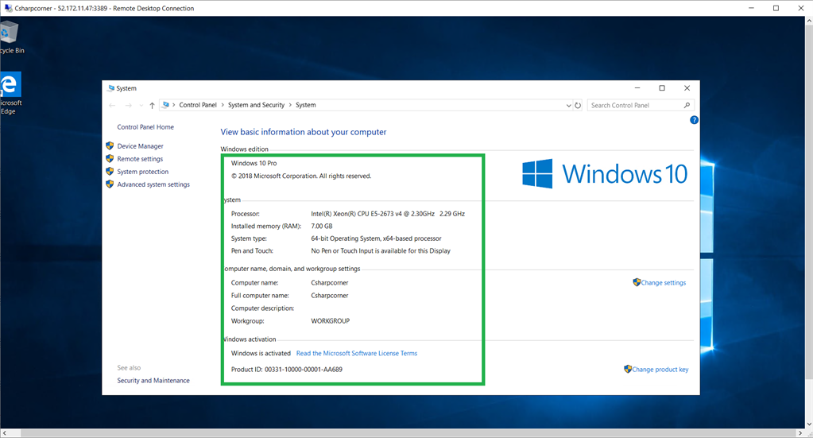Go to Control Panel Home
The image size is (813, 438).
(145, 127)
